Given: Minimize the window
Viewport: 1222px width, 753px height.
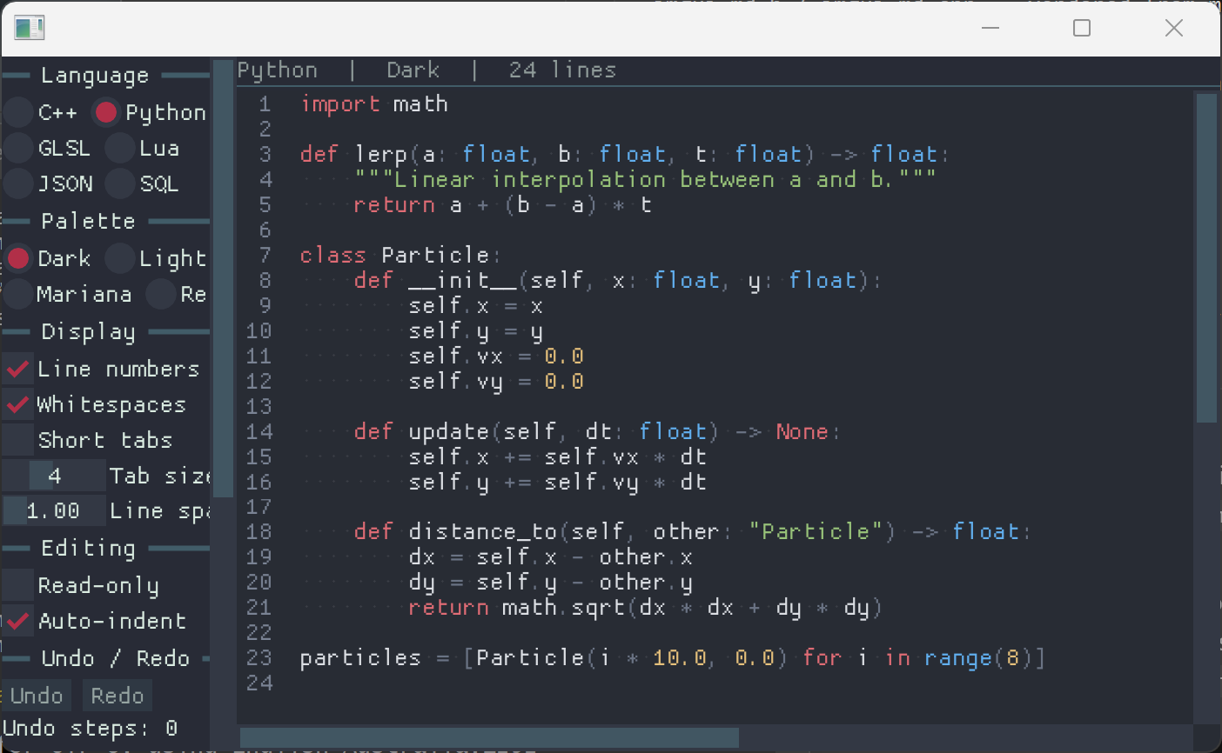Looking at the screenshot, I should click(x=990, y=28).
